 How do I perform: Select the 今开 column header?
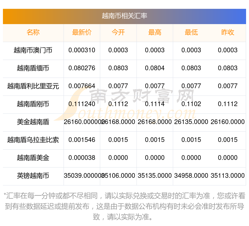tap(118, 32)
